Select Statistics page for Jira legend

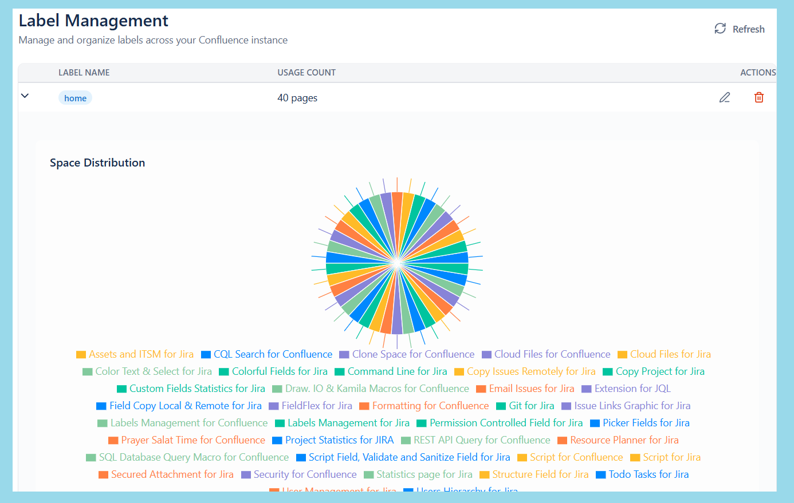tap(418, 474)
